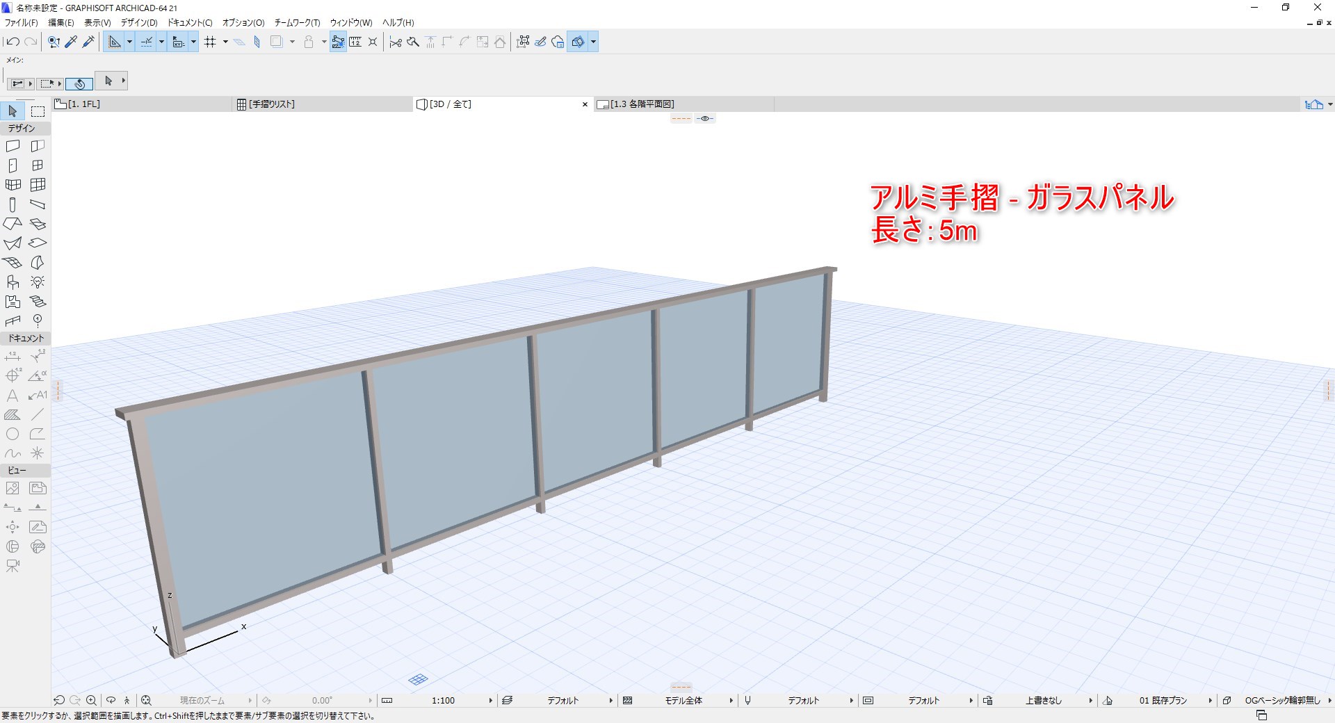Expand the 1:100 scale dropdown
Viewport: 1335px width, 723px height.
click(x=490, y=701)
